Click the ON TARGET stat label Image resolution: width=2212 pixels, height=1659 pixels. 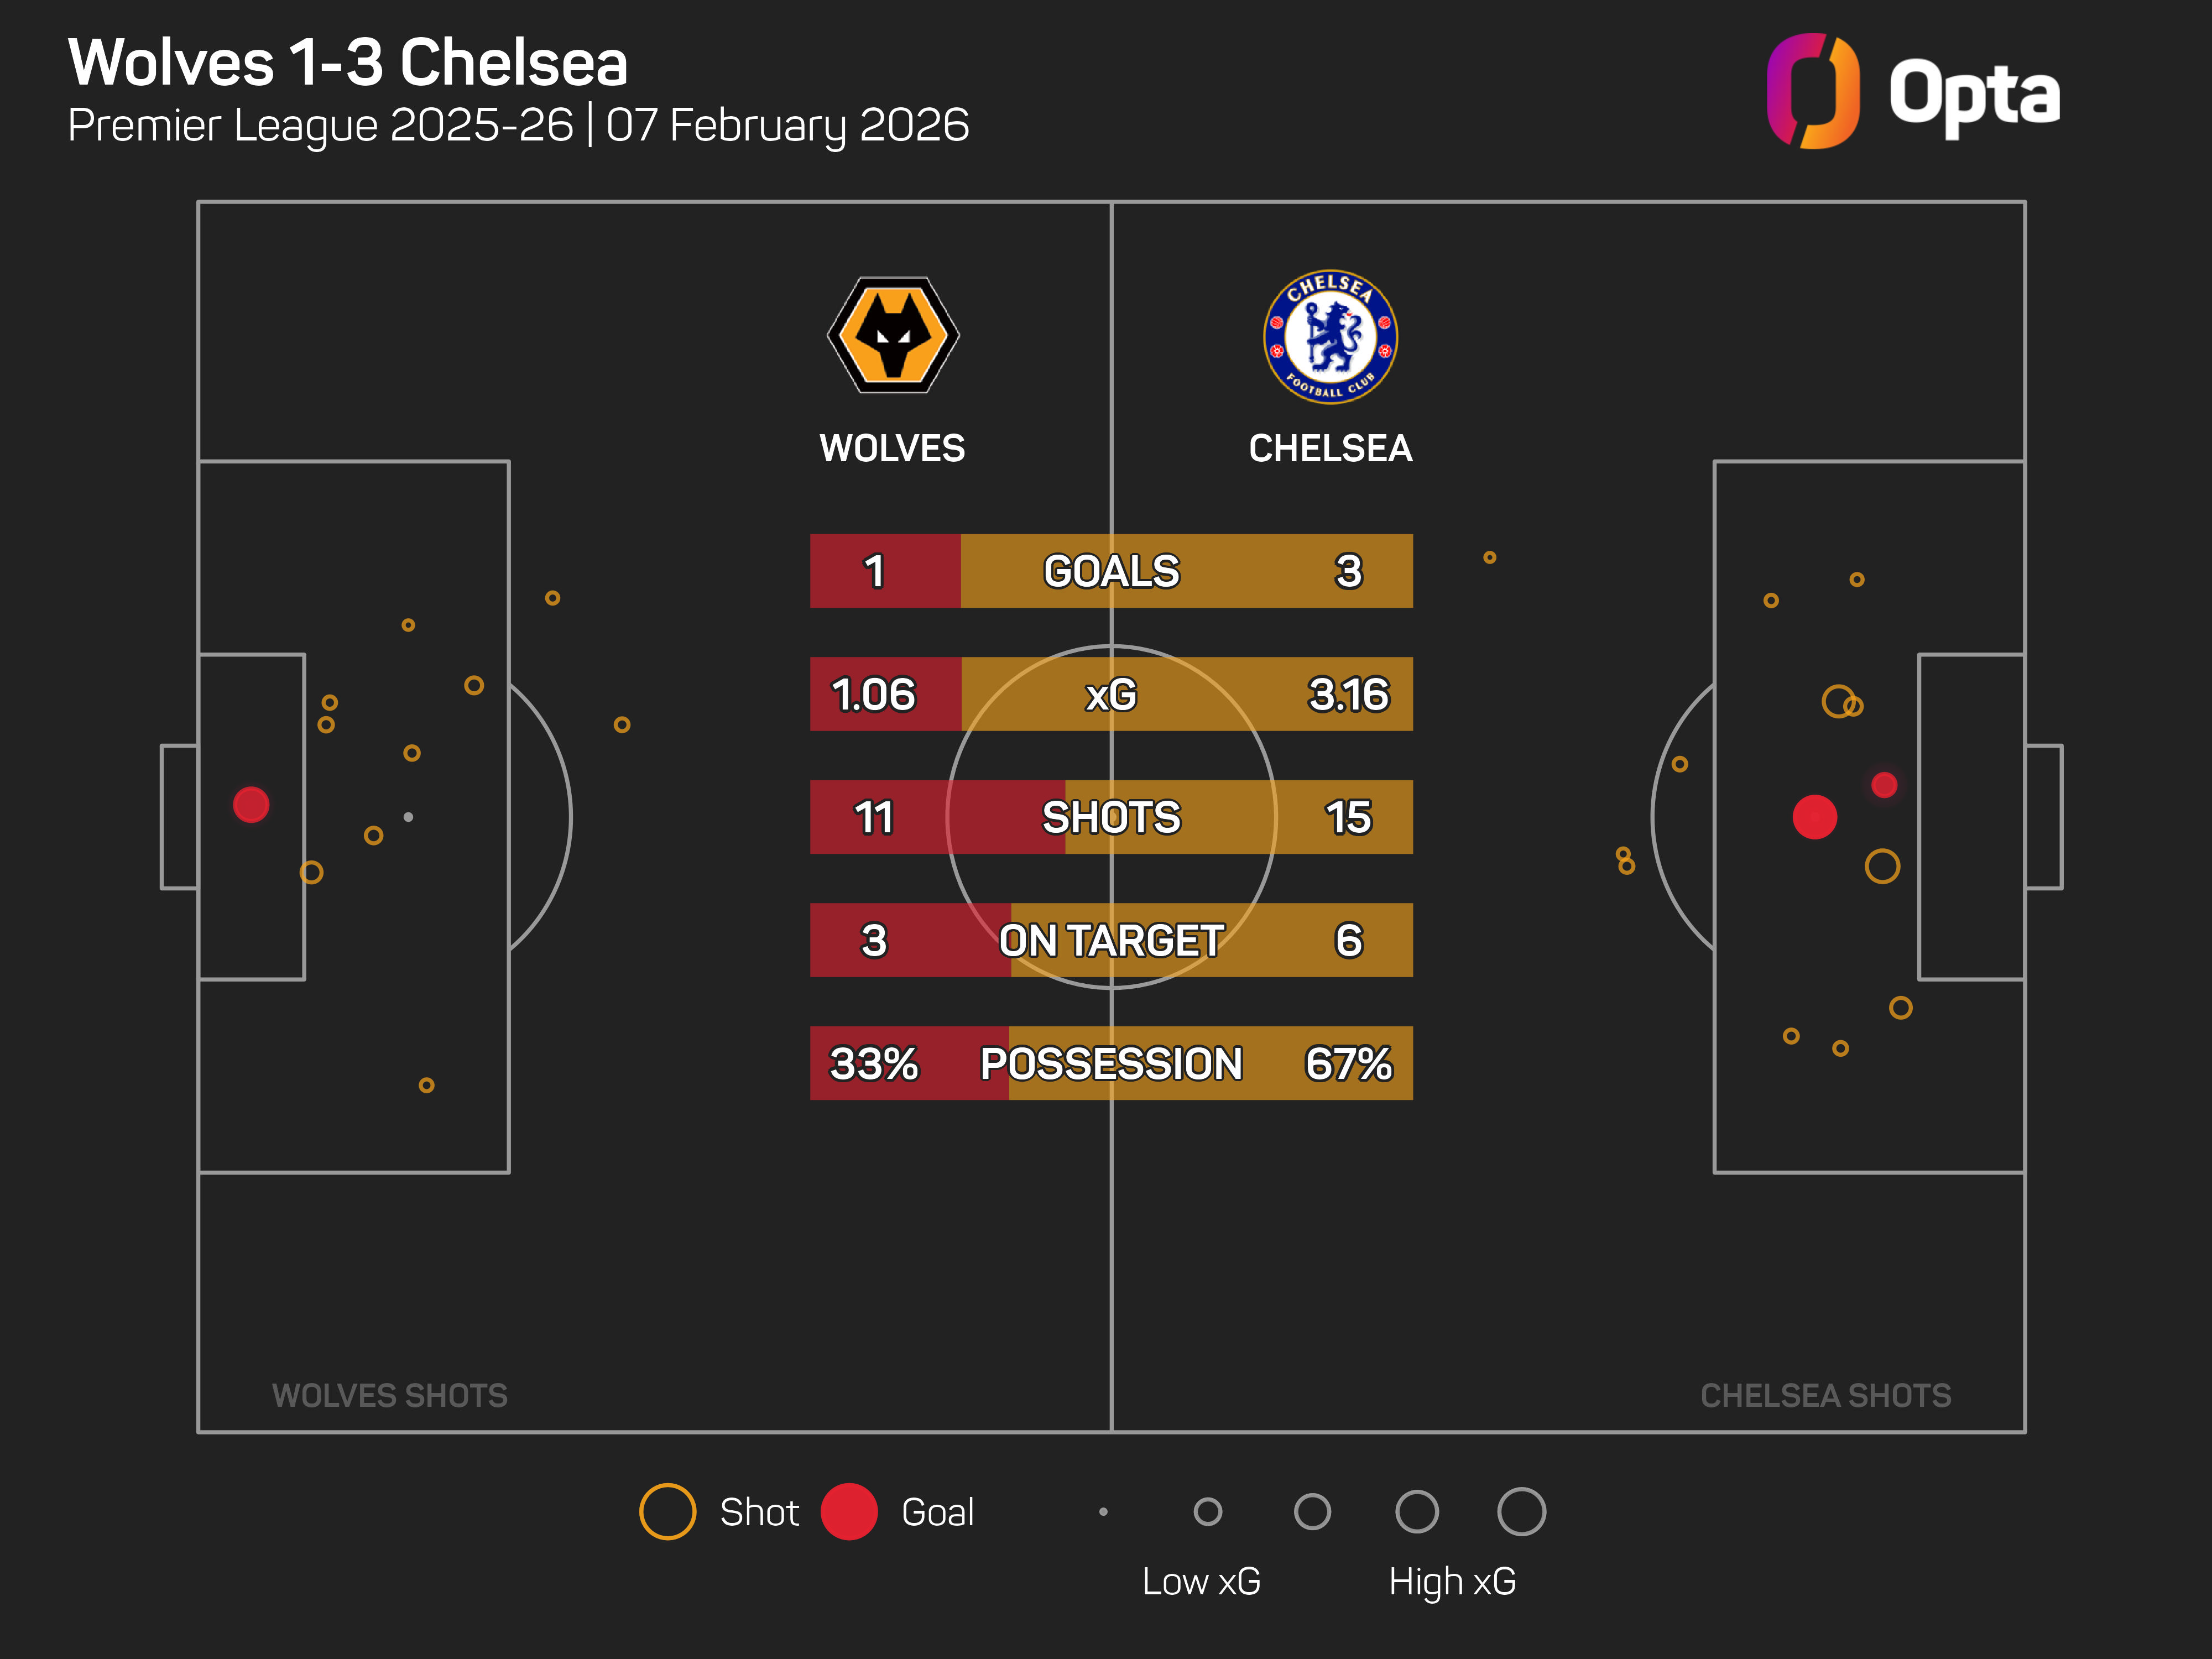click(1111, 940)
